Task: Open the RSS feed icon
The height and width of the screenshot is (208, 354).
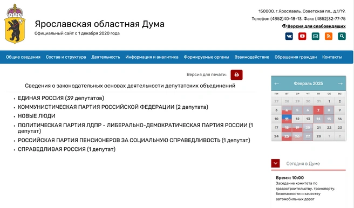Action: (x=329, y=36)
